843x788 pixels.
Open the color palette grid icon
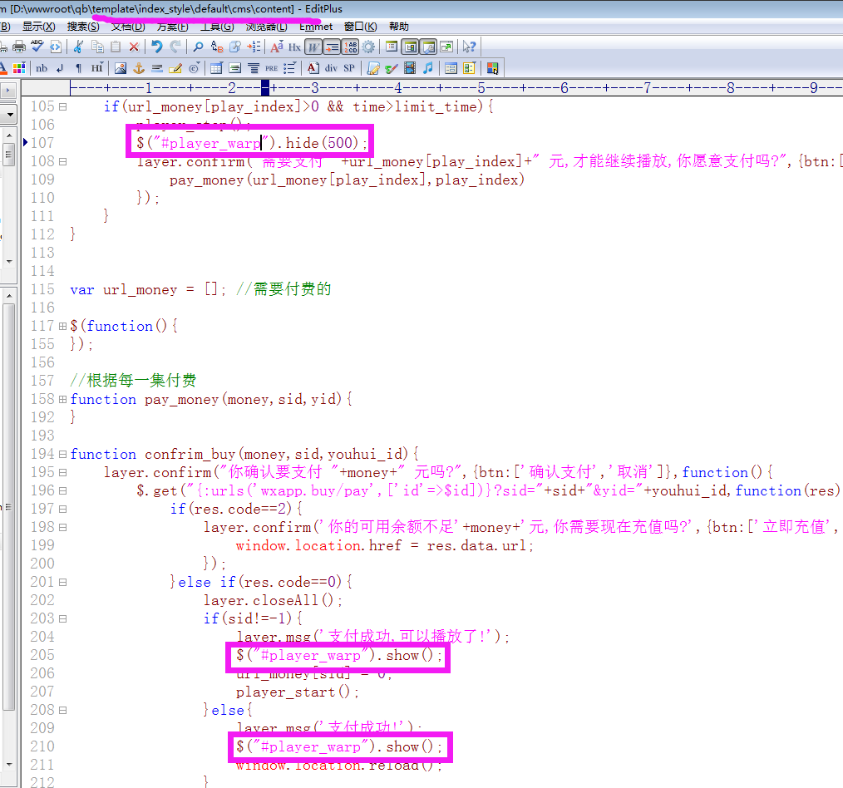(x=18, y=68)
